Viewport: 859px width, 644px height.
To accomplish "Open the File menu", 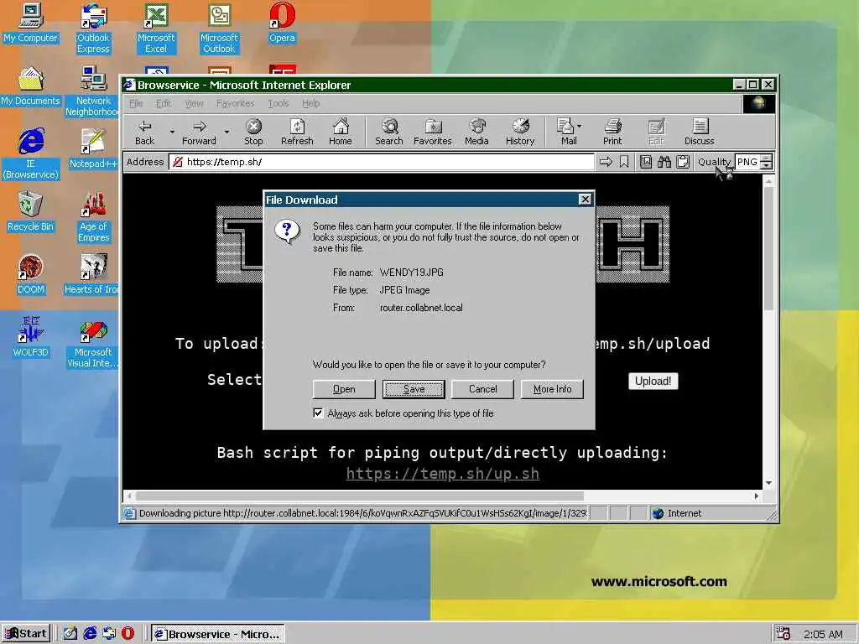I will coord(136,103).
